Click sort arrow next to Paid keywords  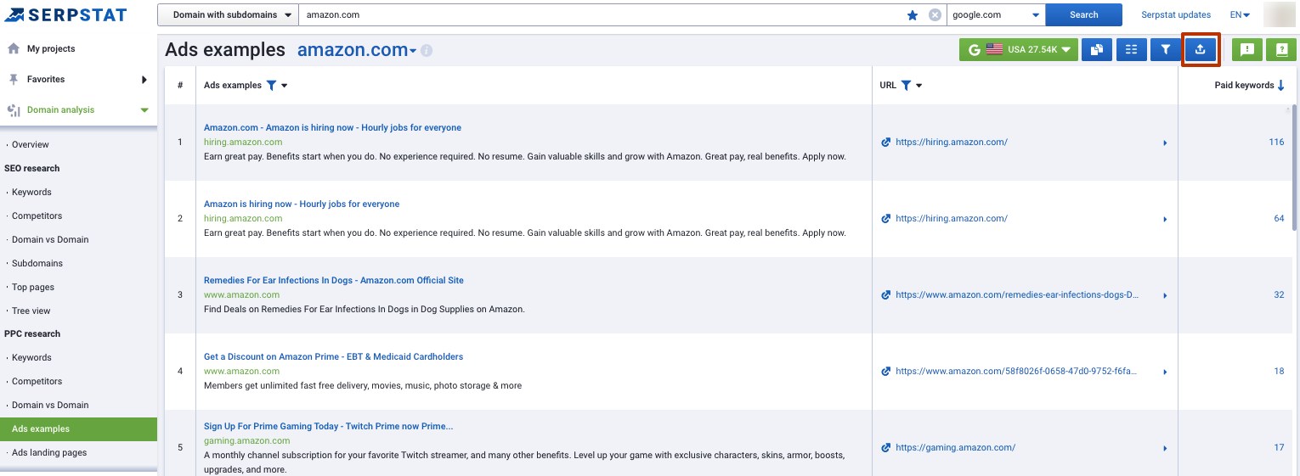pyautogui.click(x=1281, y=85)
